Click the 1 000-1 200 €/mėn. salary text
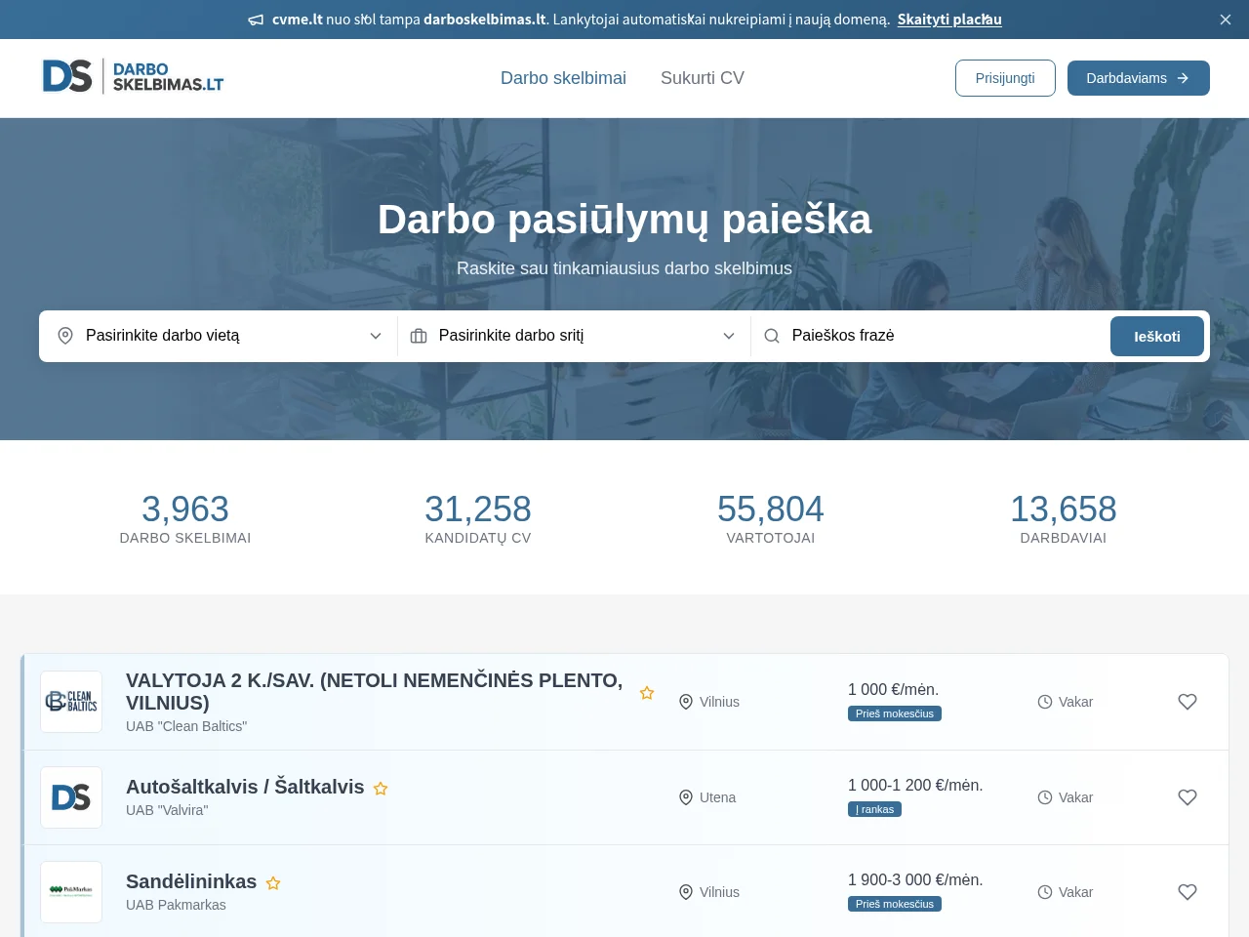 coord(915,785)
